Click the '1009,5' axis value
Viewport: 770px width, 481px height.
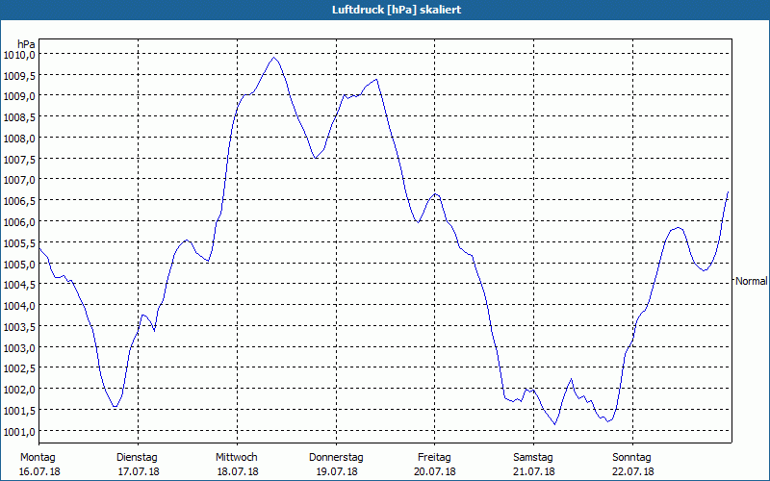coord(19,76)
